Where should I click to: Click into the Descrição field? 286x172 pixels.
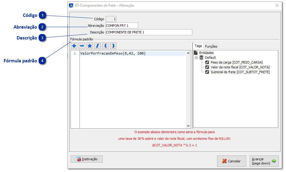[149, 32]
